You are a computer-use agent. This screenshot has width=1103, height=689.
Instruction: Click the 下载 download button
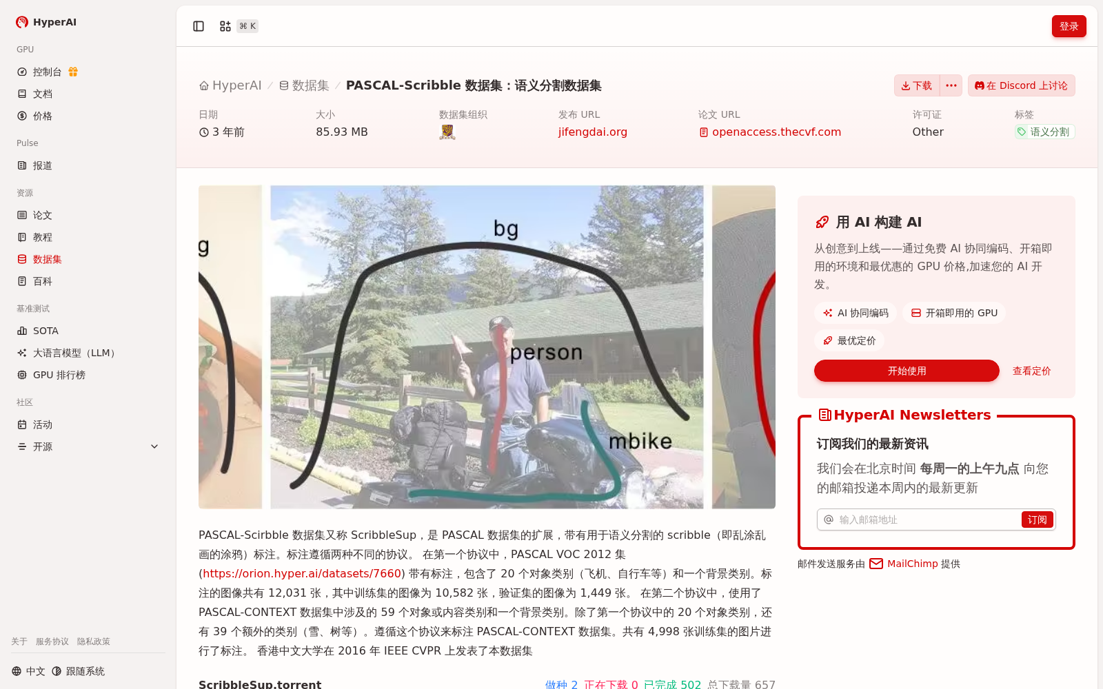click(917, 85)
